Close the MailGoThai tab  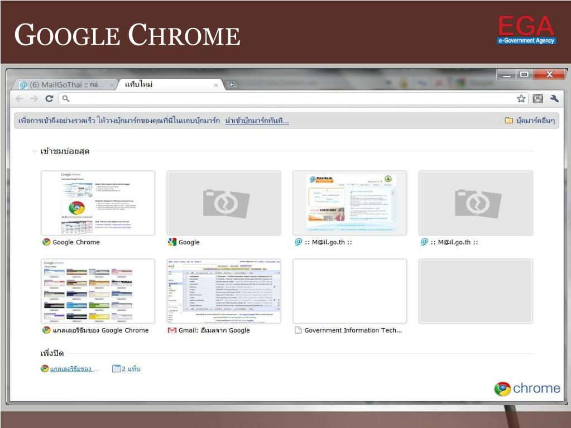pos(112,85)
